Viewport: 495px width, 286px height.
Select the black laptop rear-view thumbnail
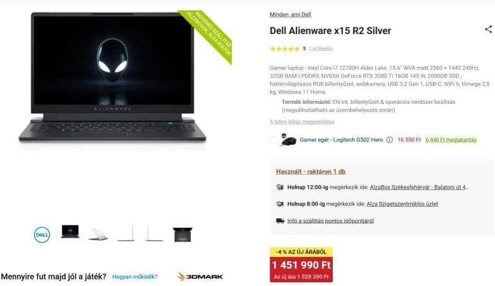(183, 235)
